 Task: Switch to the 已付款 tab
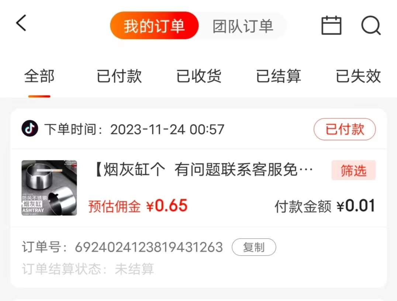[119, 76]
